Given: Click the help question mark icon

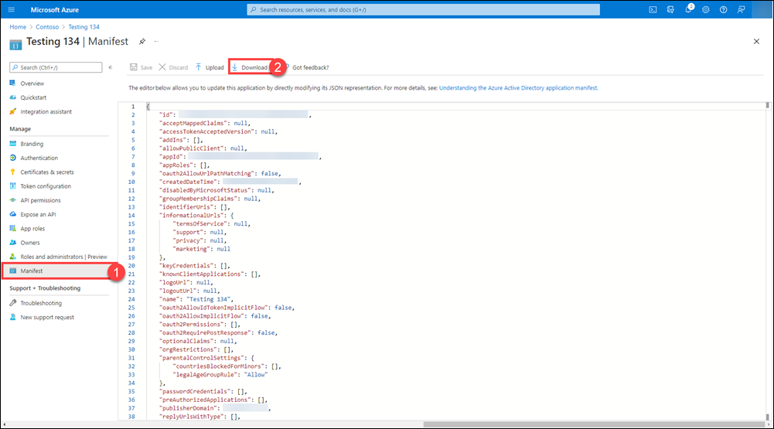Looking at the screenshot, I should pos(723,9).
